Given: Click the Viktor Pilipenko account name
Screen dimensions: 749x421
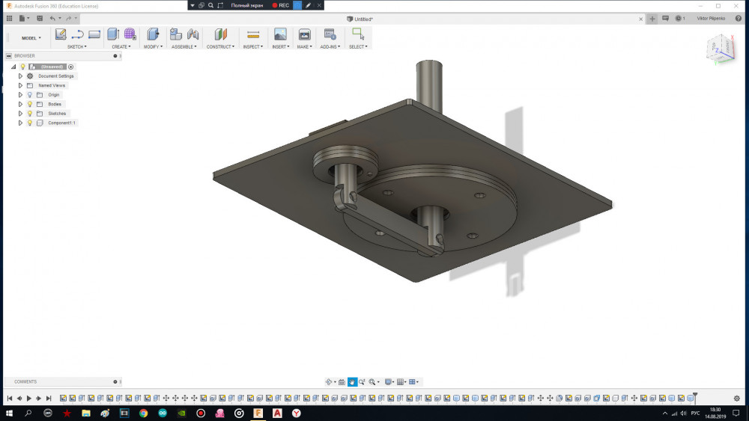Looking at the screenshot, I should coord(710,18).
